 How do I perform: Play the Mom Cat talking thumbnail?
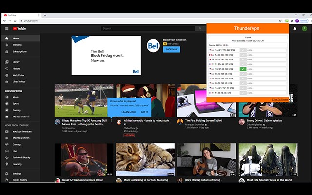point(145,160)
